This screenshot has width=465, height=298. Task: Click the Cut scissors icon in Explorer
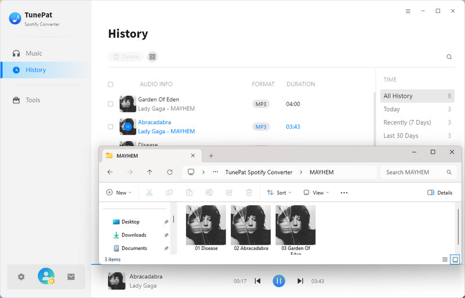coord(149,192)
